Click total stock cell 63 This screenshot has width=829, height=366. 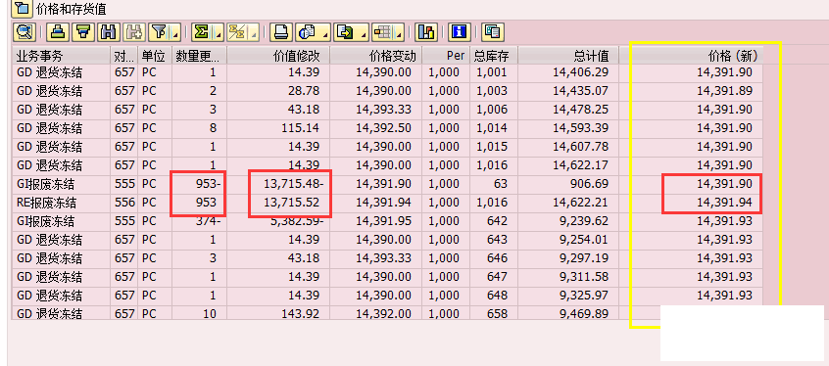pyautogui.click(x=493, y=184)
